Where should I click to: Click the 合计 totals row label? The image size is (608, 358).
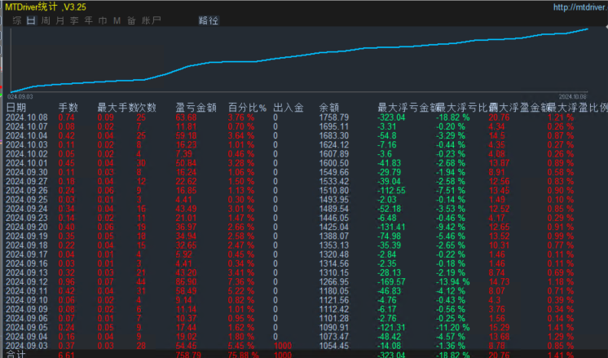16,354
